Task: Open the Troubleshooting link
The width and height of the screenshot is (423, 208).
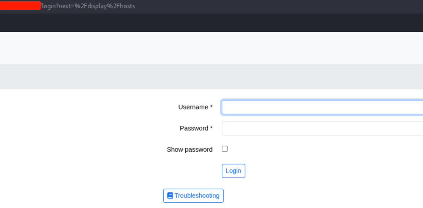Action: tap(193, 195)
